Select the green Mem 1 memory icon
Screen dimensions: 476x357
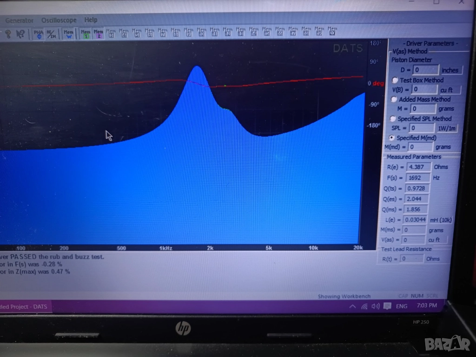[x=86, y=34]
